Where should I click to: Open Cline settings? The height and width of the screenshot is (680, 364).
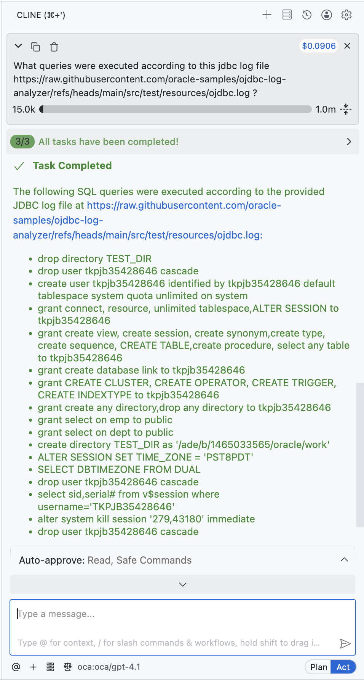346,15
